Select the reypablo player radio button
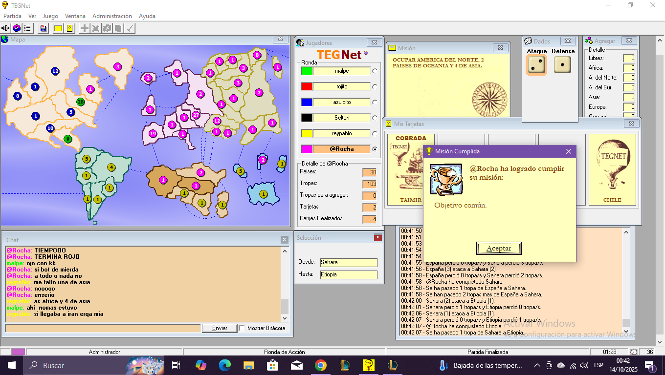This screenshot has height=375, width=665. 375,133
